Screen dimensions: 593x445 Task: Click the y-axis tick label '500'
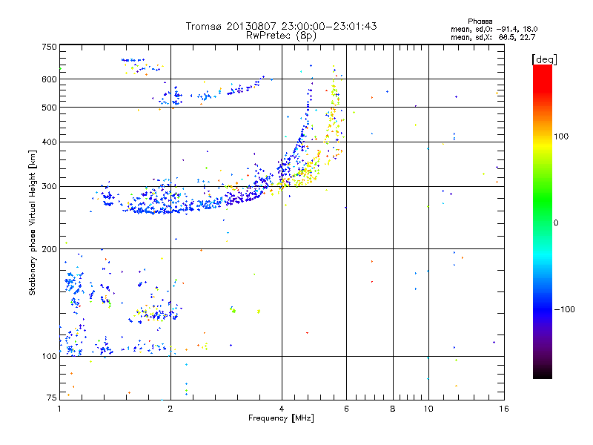pyautogui.click(x=49, y=108)
